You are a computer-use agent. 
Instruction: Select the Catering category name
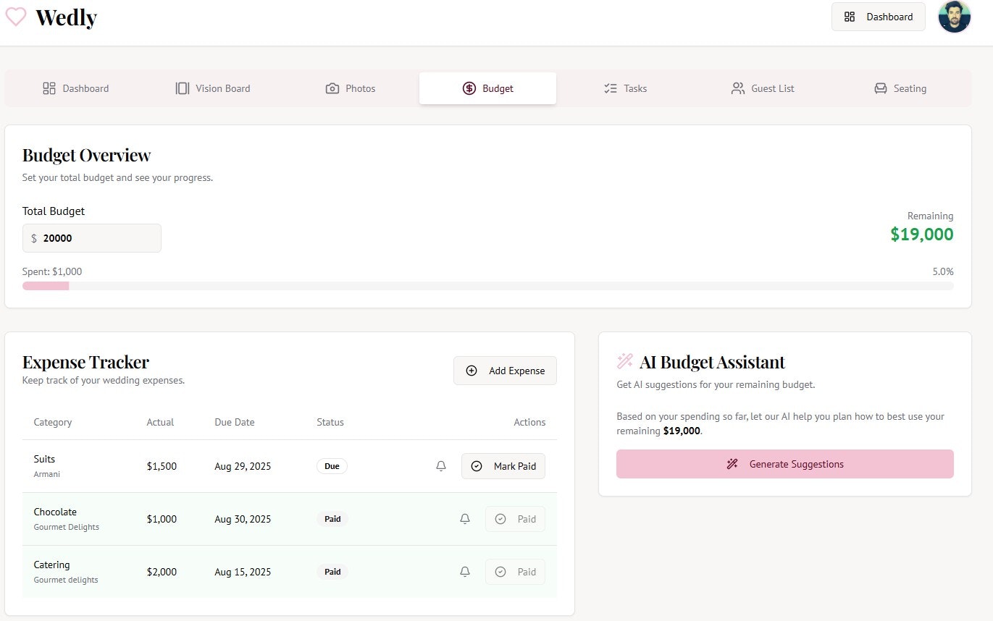tap(51, 565)
